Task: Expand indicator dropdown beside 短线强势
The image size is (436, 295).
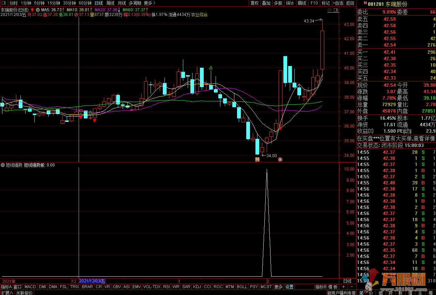Action: (3, 165)
